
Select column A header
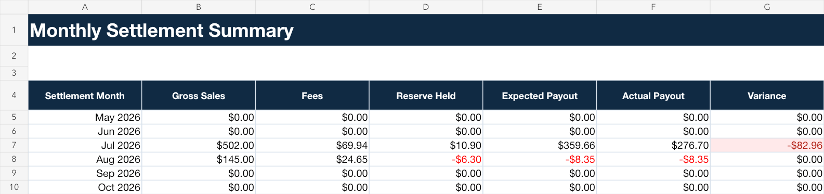(x=85, y=7)
